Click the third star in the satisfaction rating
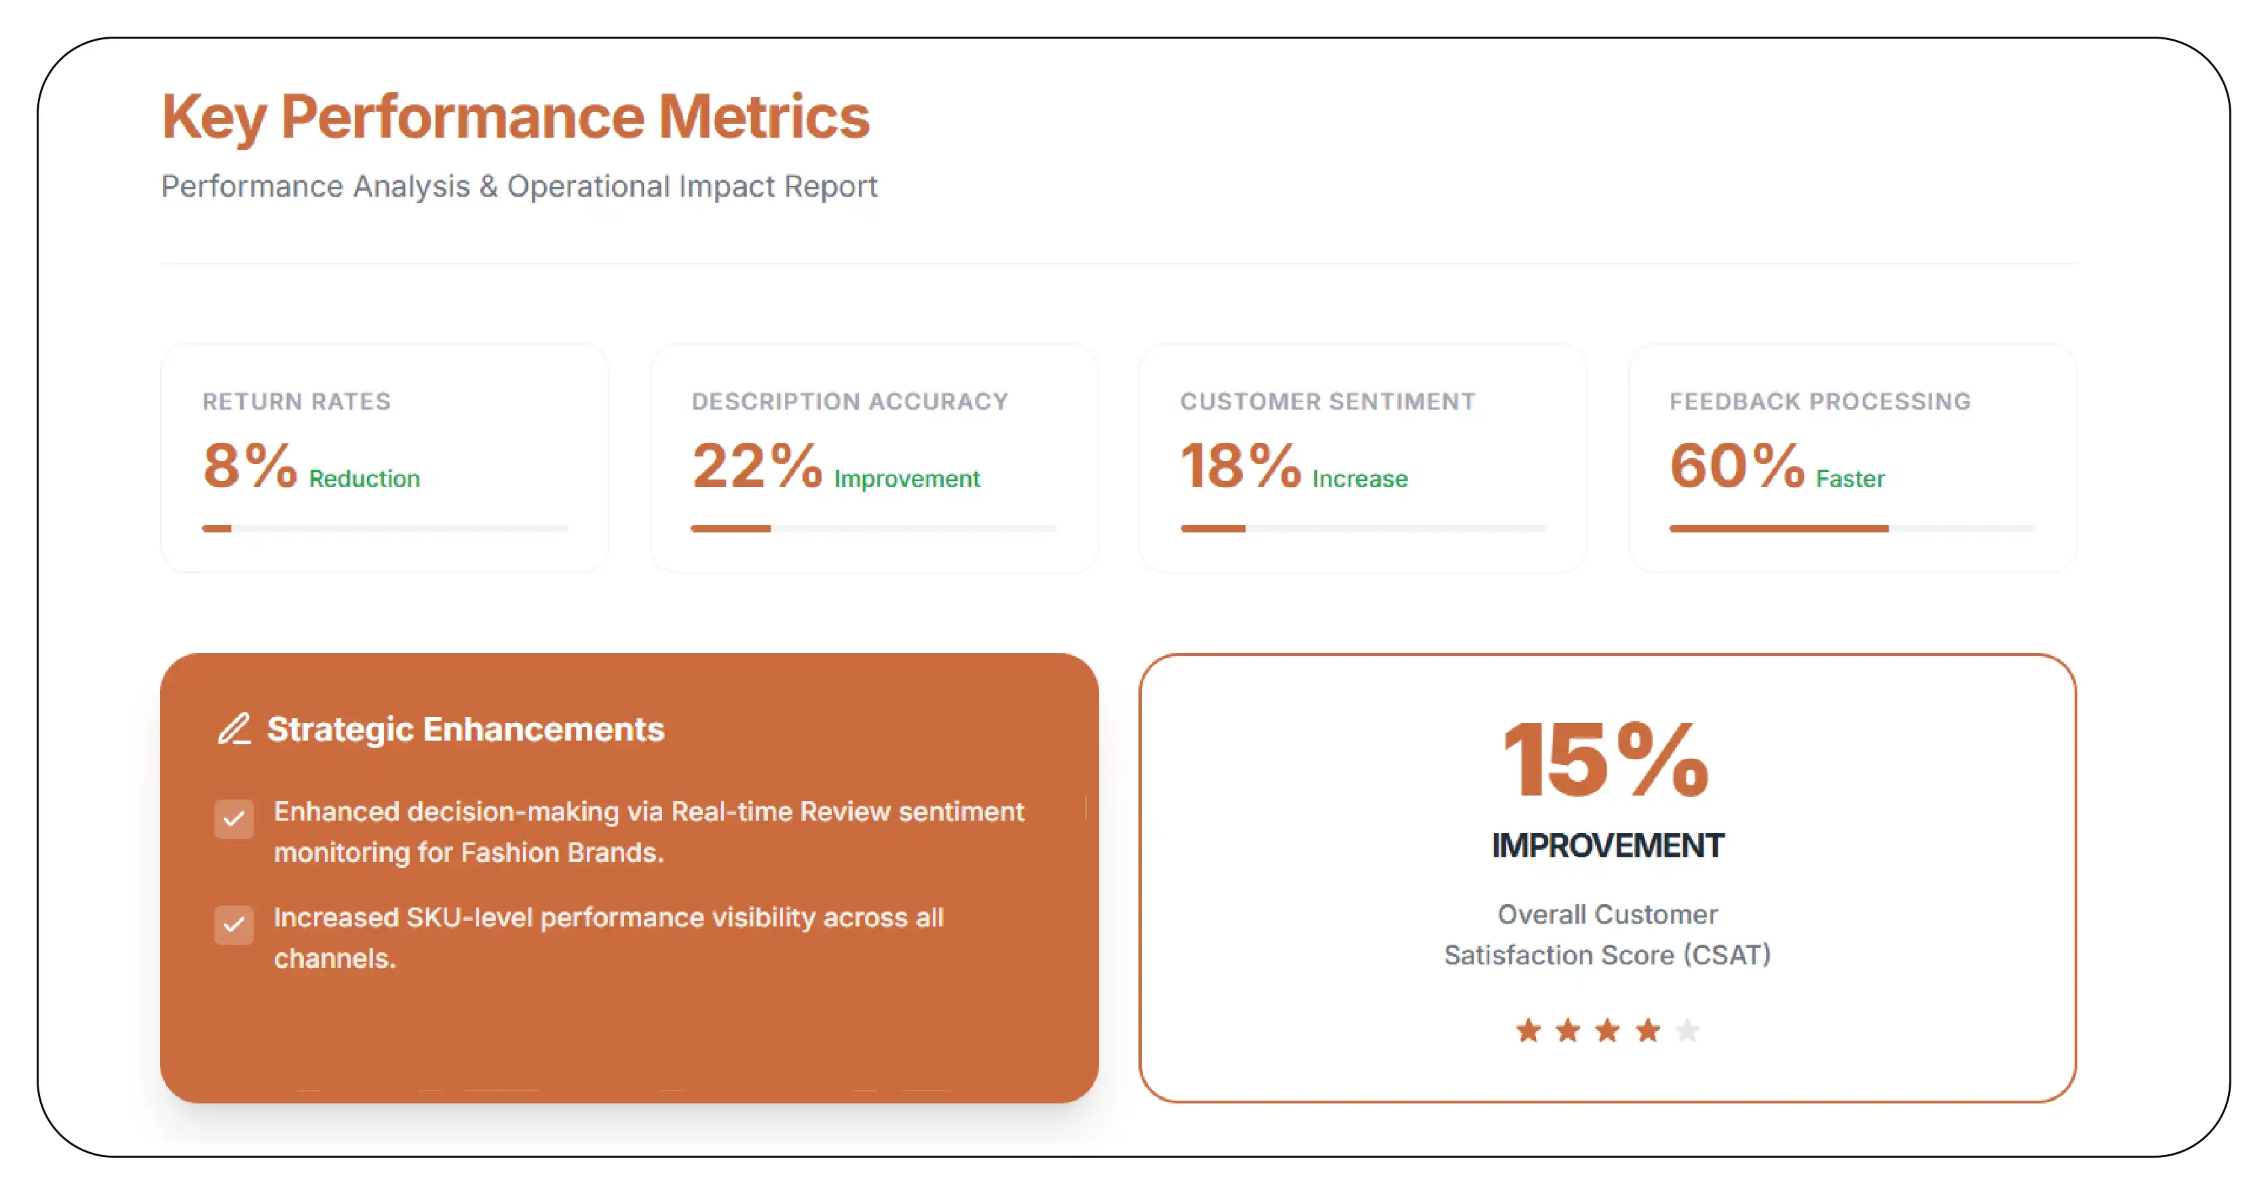Viewport: 2268px width, 1195px height. tap(1607, 1029)
